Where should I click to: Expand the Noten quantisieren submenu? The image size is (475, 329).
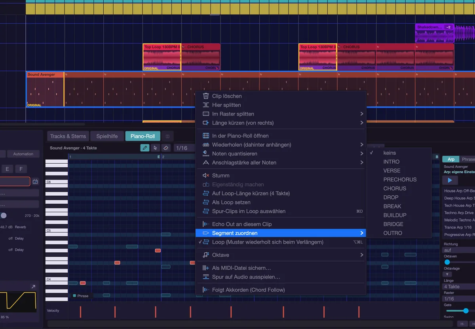(x=281, y=153)
